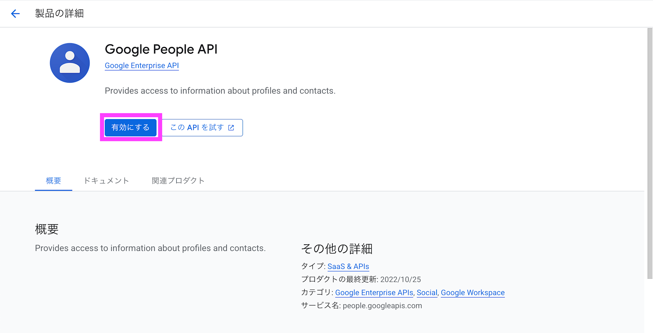This screenshot has width=653, height=333.
Task: Open the Google Enterprise APIs category link
Action: click(x=374, y=293)
